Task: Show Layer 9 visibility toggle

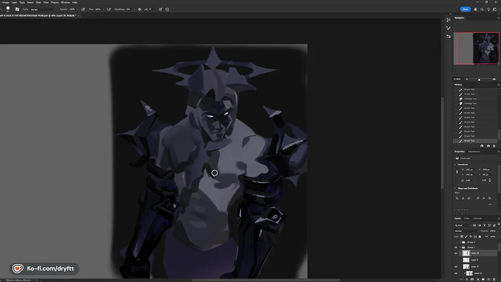Action: pos(456,260)
